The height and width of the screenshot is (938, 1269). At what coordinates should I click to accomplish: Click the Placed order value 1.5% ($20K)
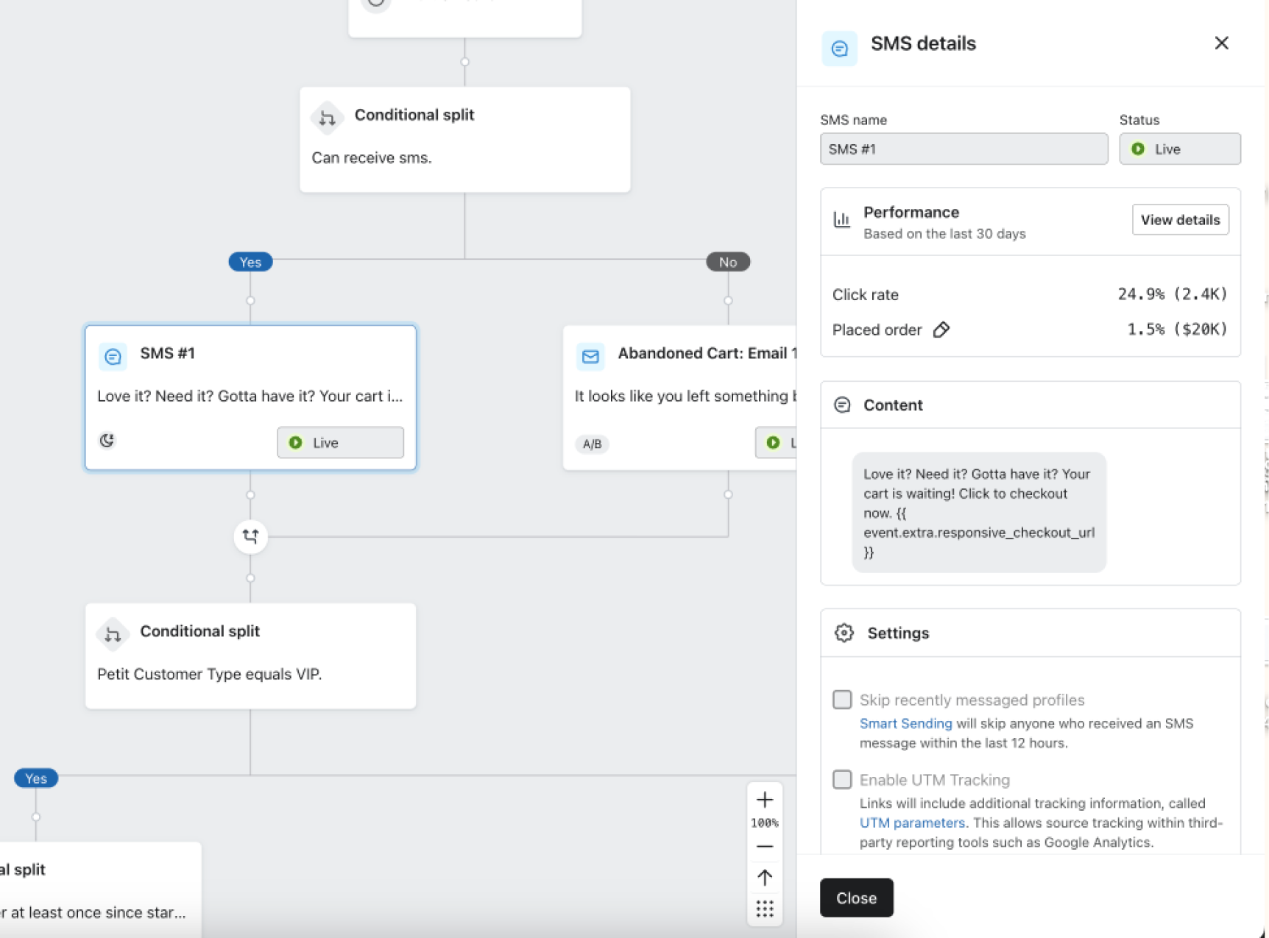1178,329
